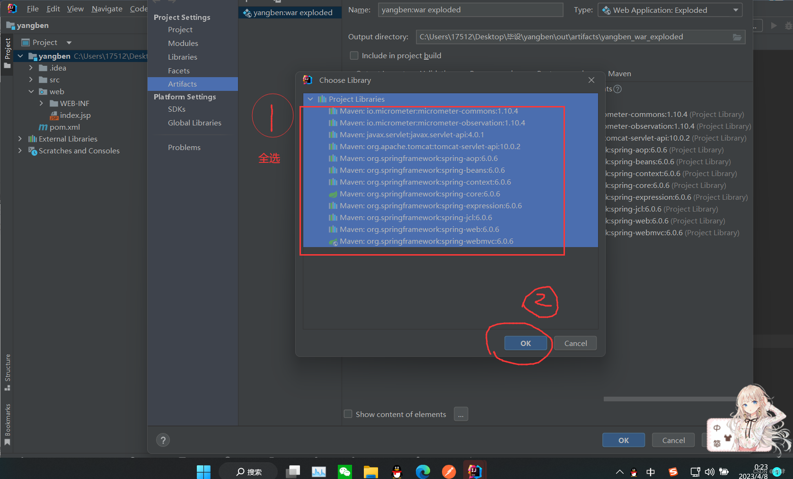Screen dimensions: 793x479
Task: Click the volume icon in system tray
Action: coord(709,472)
